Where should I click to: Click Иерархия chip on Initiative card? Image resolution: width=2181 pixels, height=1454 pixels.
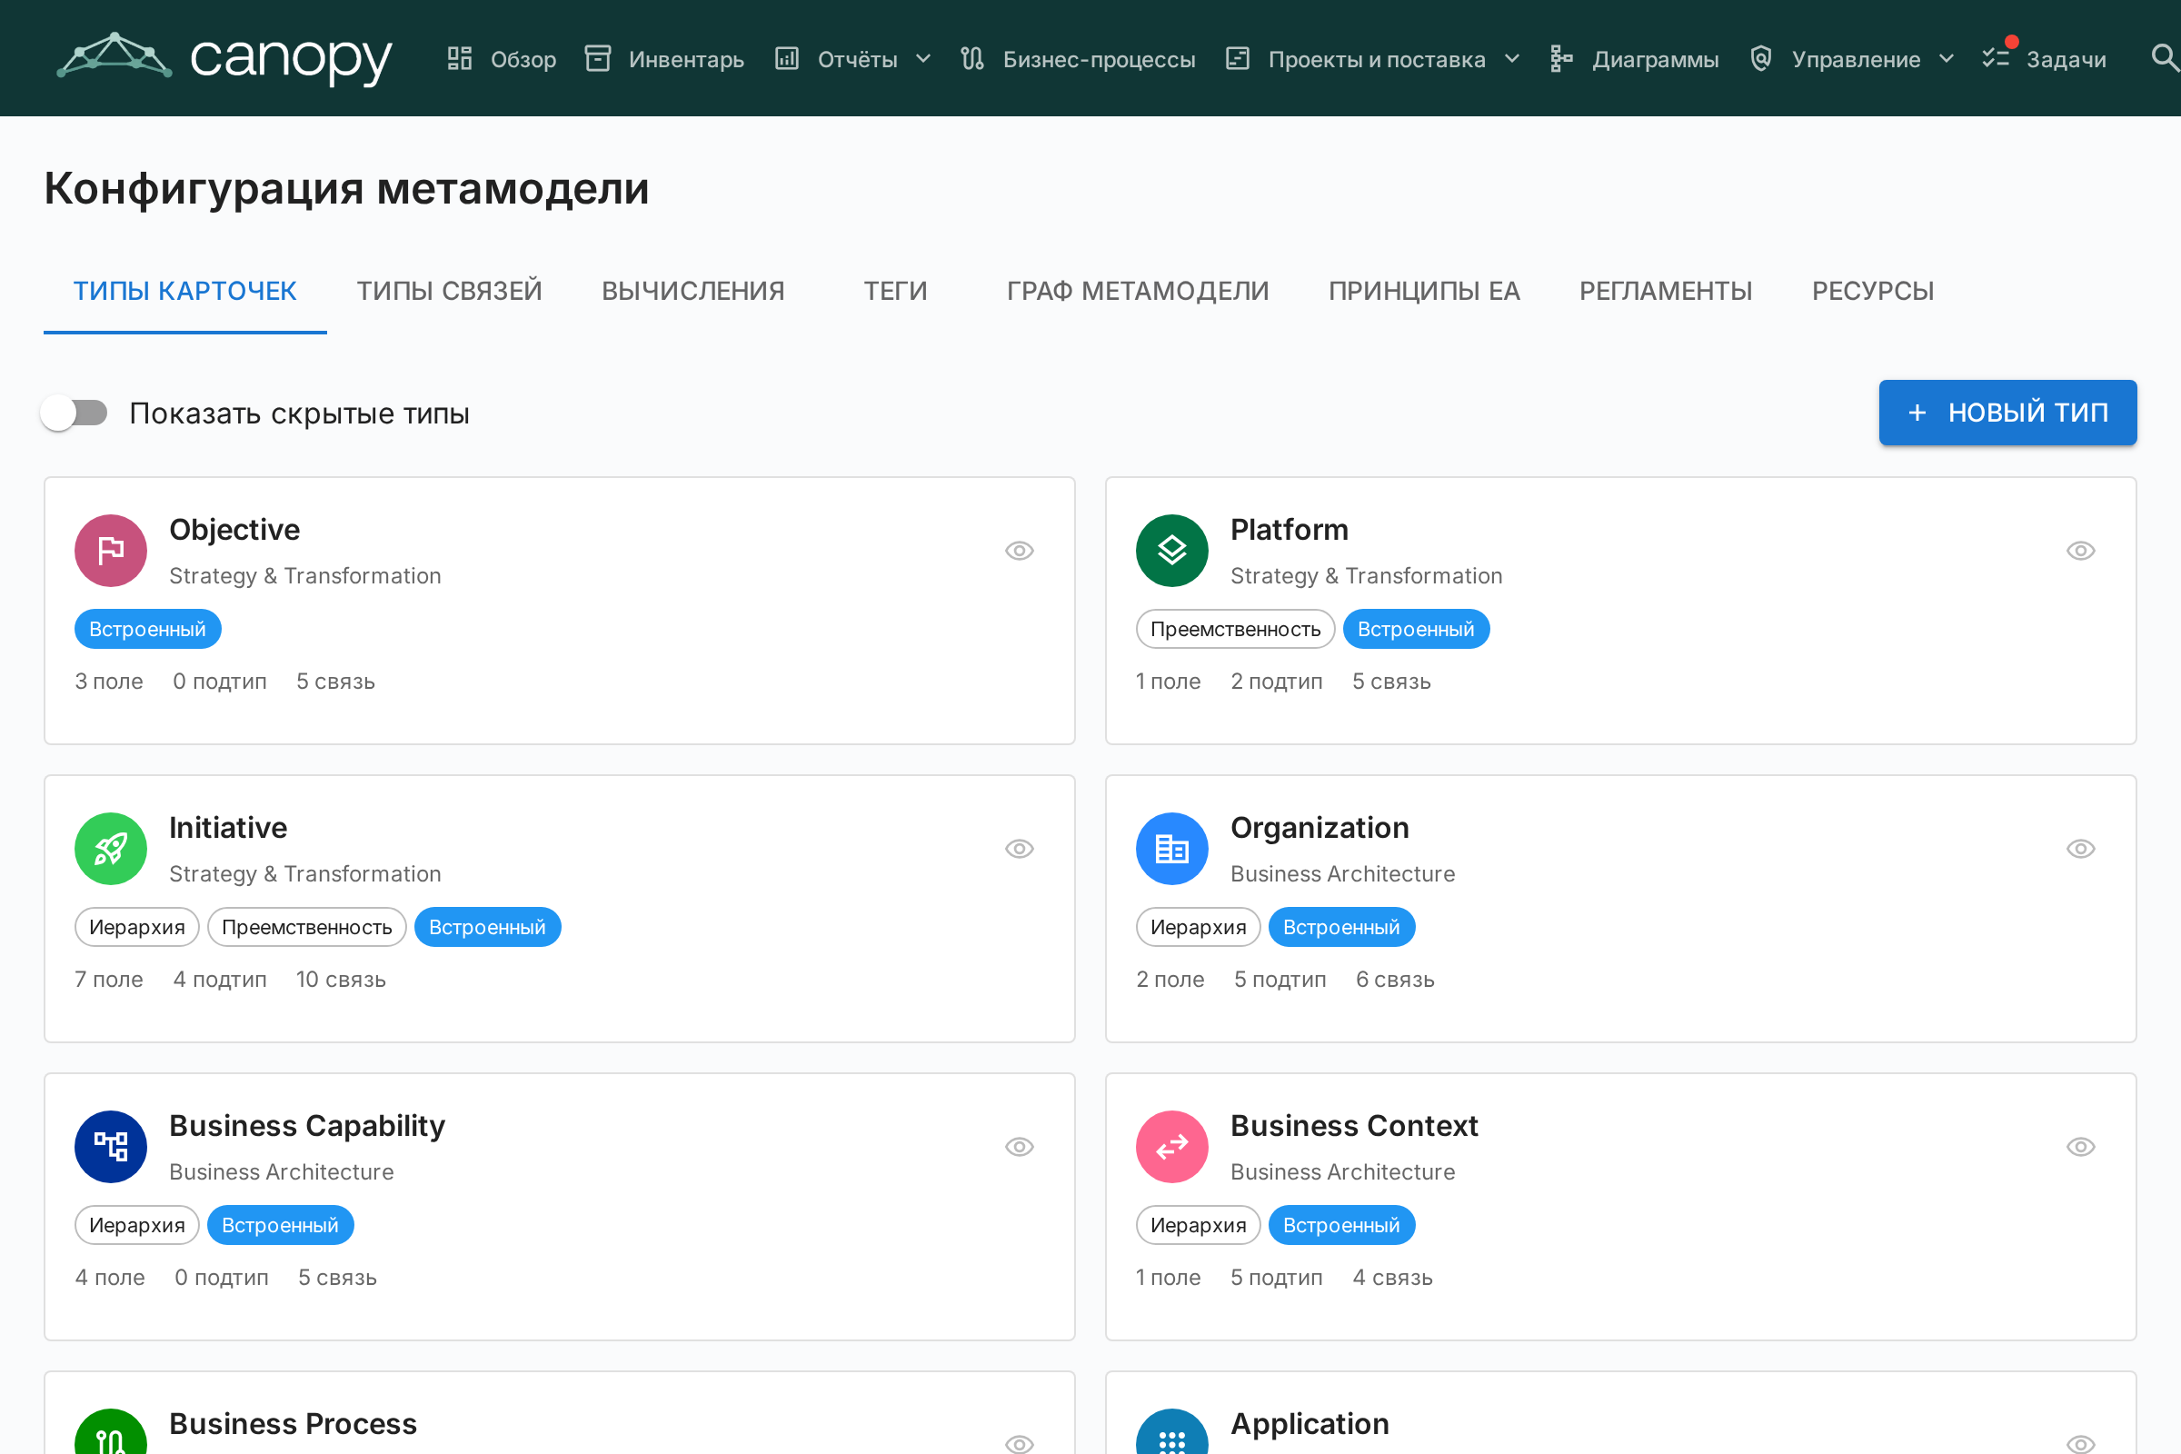click(137, 927)
